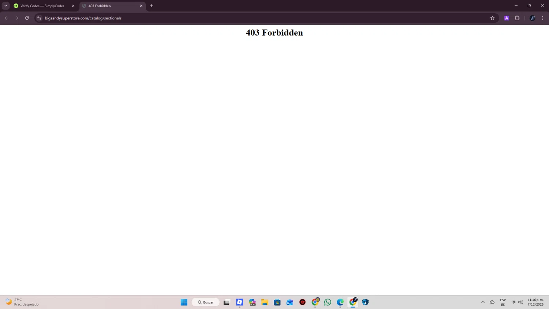
Task: Switch the ESP ES input language
Action: coord(503,302)
